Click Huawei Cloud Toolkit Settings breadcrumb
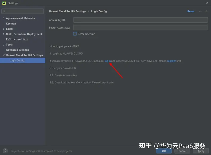The image size is (211, 155). [67, 11]
